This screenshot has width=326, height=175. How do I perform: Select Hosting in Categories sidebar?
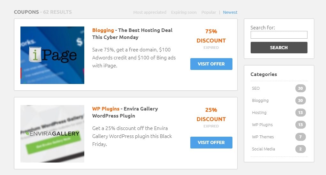(x=259, y=113)
